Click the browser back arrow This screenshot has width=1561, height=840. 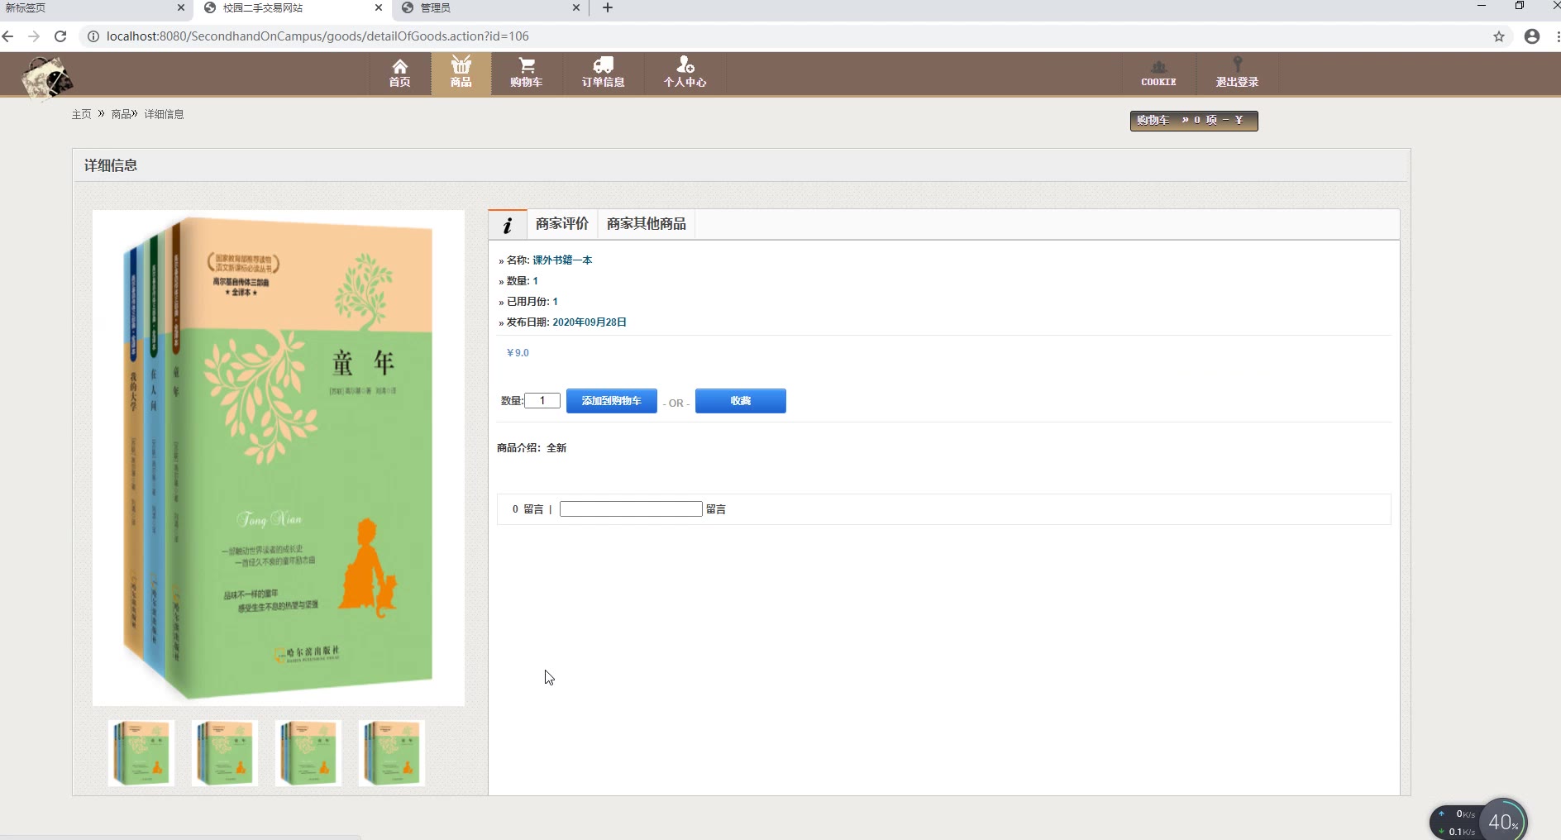point(8,36)
